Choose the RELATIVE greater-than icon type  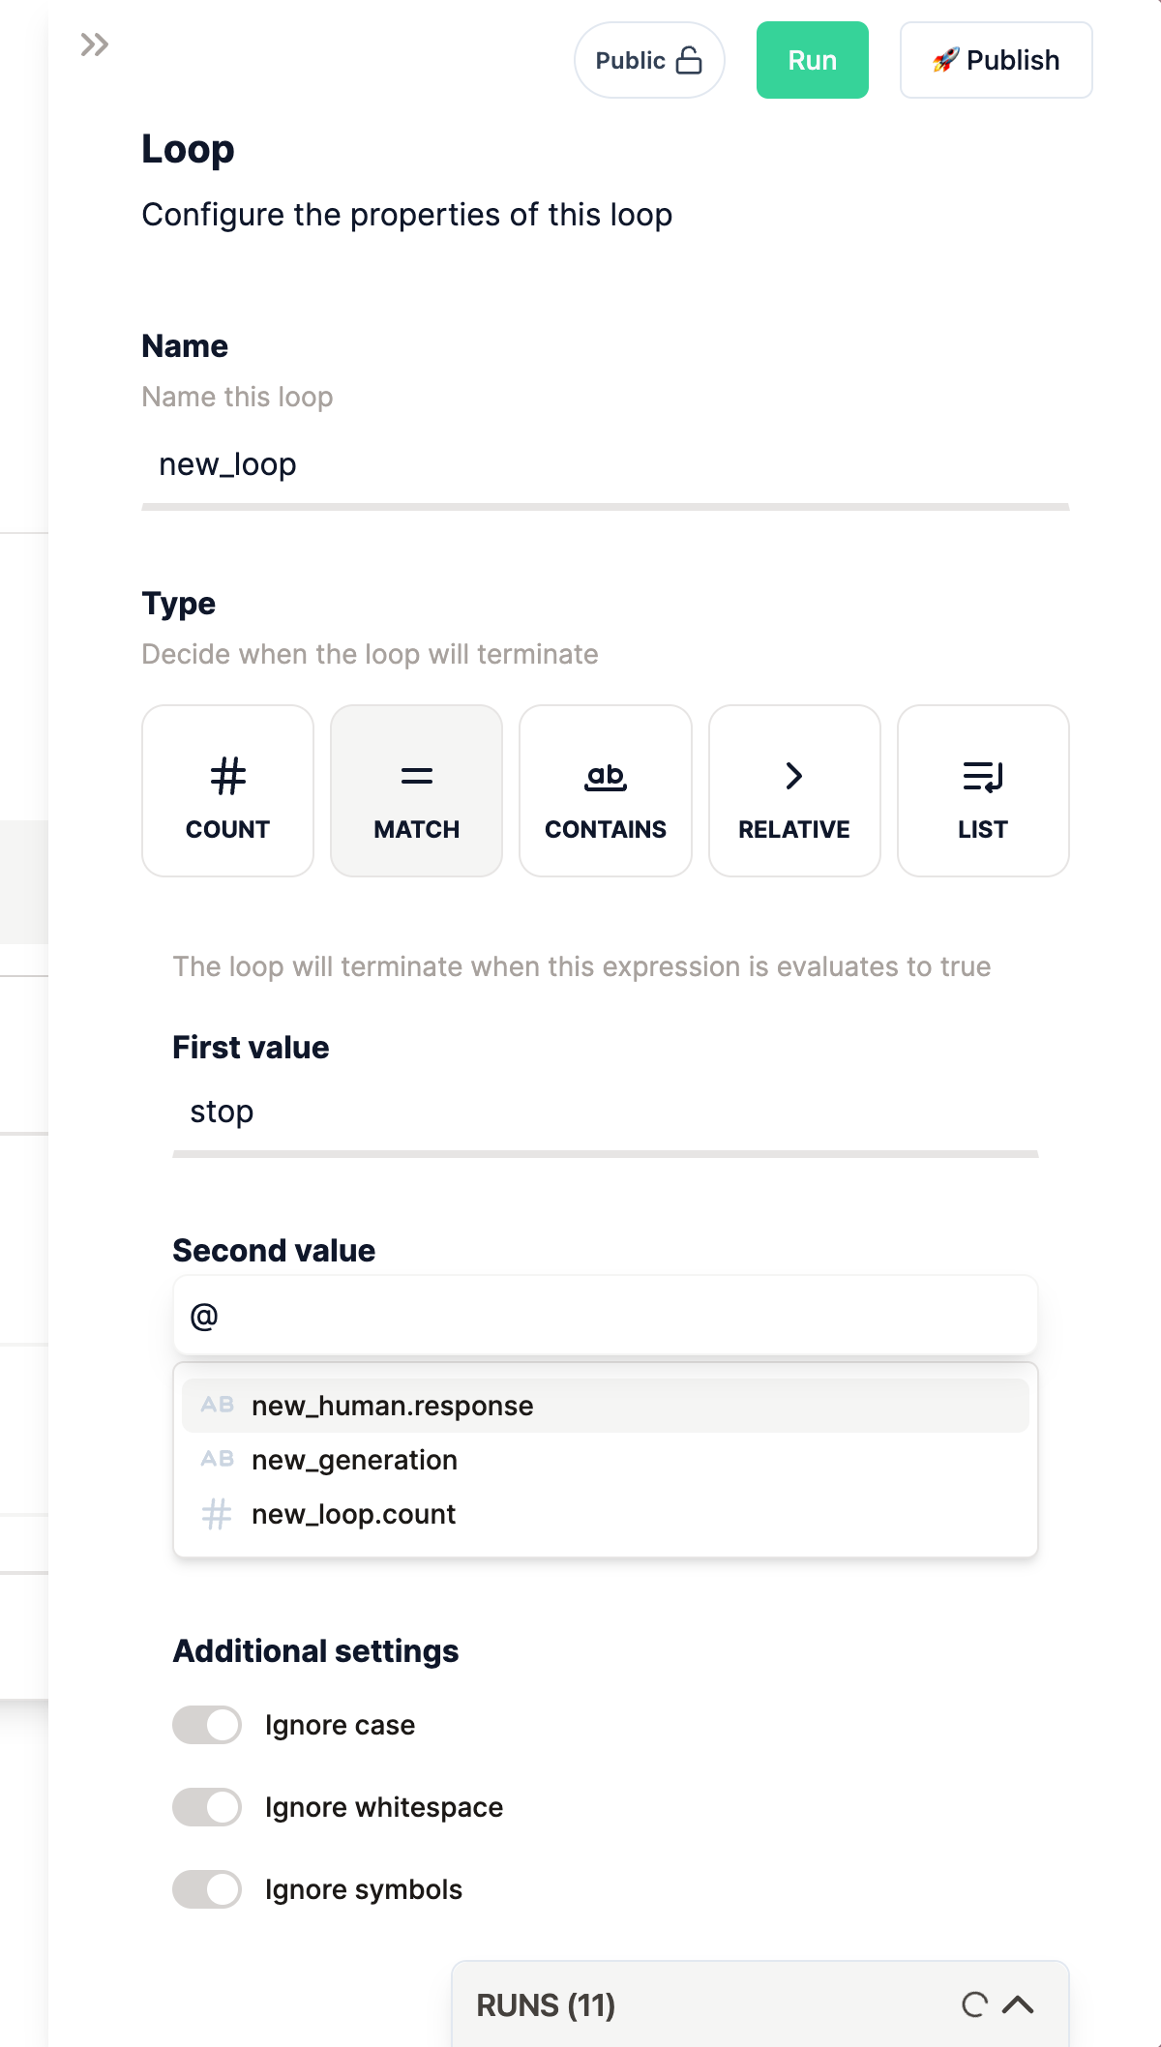pos(794,790)
